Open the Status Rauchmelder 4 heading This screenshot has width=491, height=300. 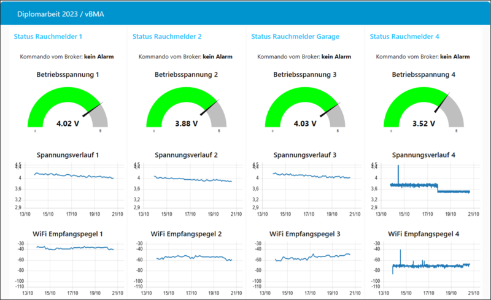point(404,37)
